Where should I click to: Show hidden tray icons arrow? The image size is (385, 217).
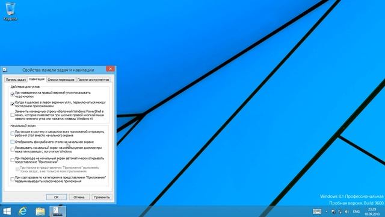[x=326, y=212]
